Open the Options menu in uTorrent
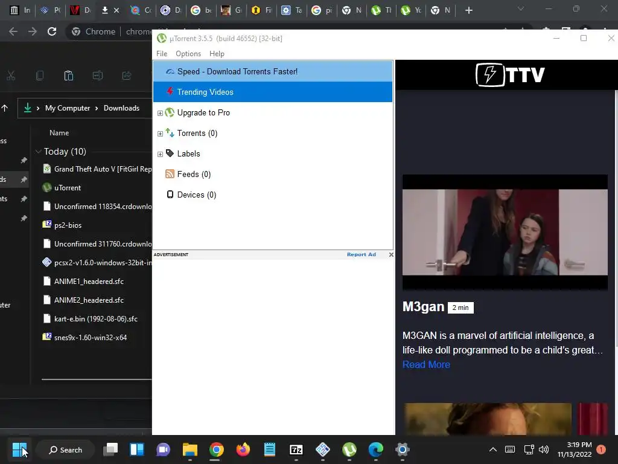Image resolution: width=618 pixels, height=464 pixels. tap(188, 54)
